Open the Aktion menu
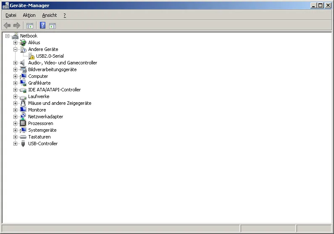Viewport: 334px width, 234px height. [29, 15]
